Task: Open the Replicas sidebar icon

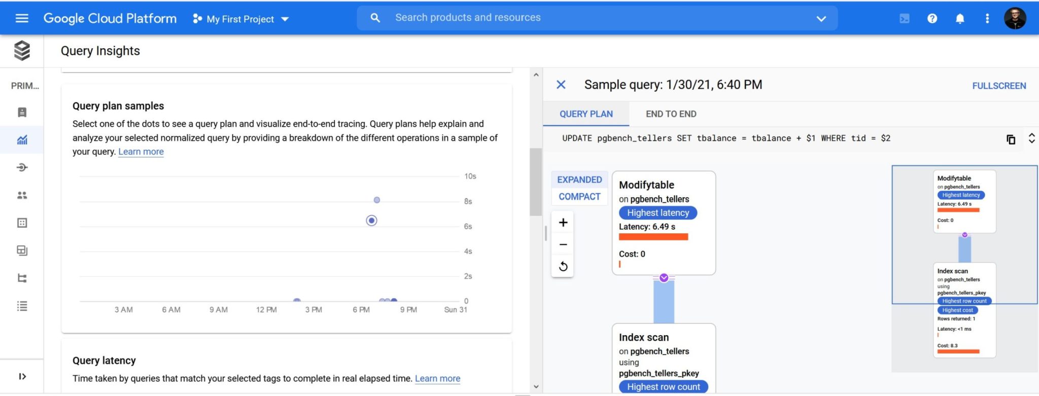Action: 22,278
